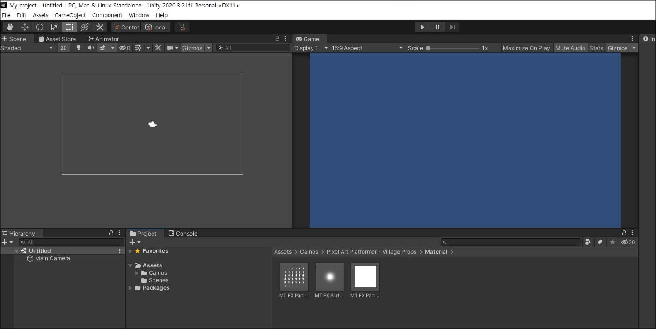Viewport: 656px width, 329px height.
Task: Open the Component menu
Action: click(107, 15)
